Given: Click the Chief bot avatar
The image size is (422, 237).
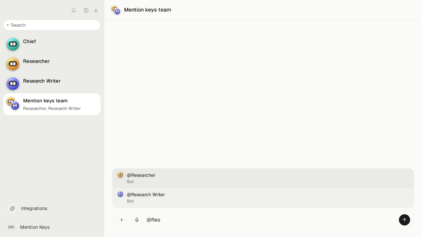Looking at the screenshot, I should coord(13,44).
